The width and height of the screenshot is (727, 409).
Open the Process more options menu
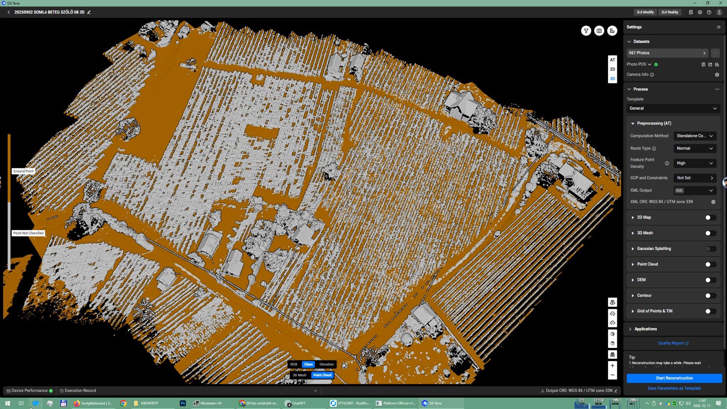(x=717, y=89)
